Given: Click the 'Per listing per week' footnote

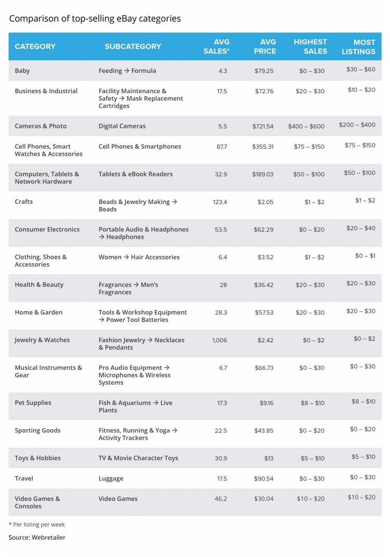Looking at the screenshot, I should click(x=37, y=524).
